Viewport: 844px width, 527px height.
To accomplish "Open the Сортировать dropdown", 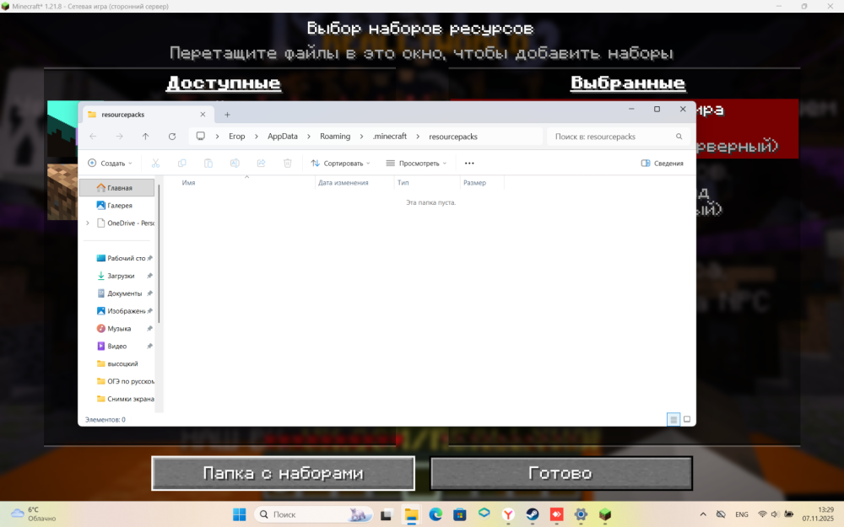I will (x=341, y=163).
